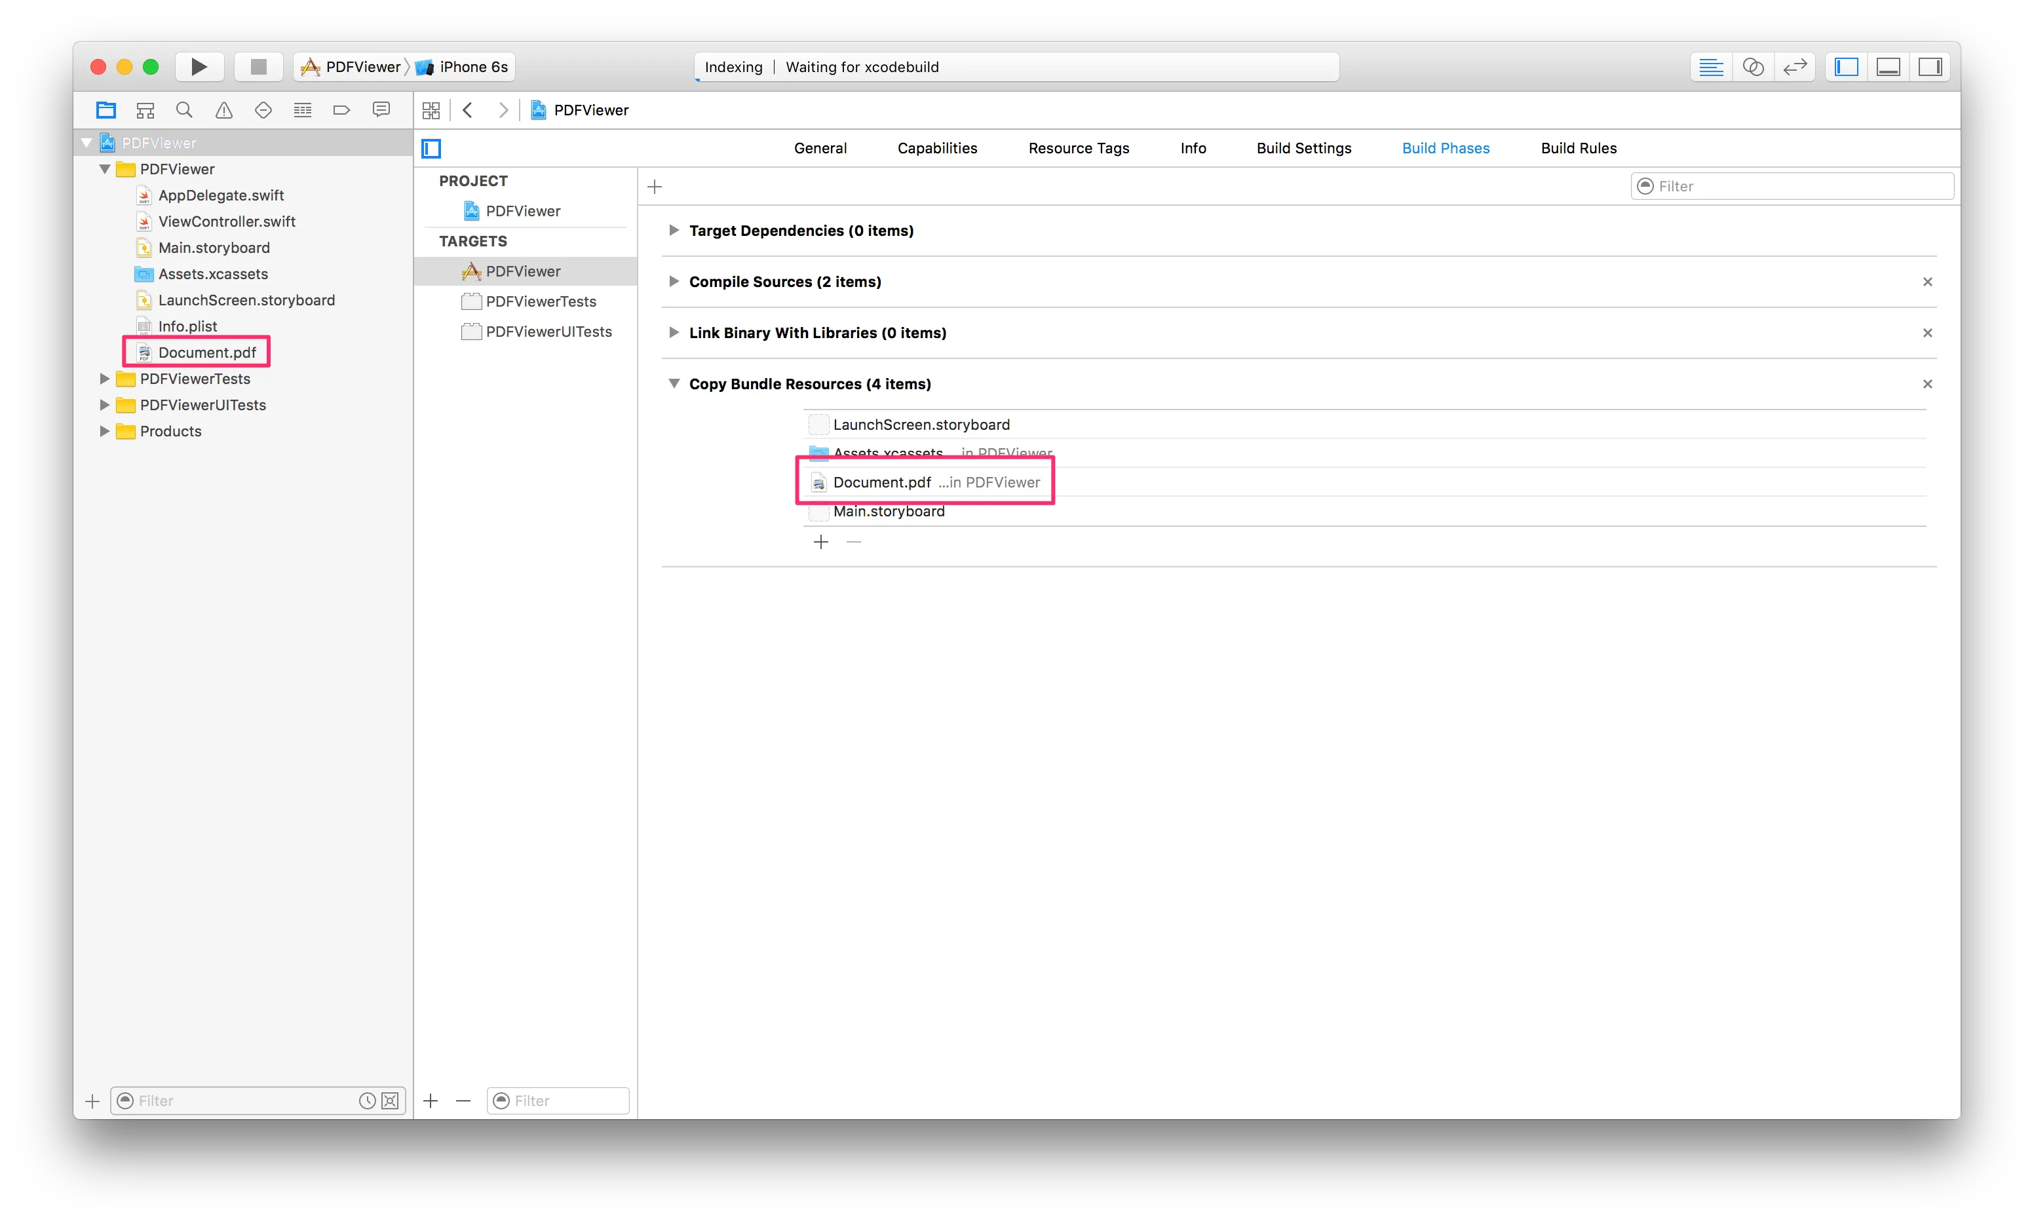This screenshot has height=1224, width=2034.
Task: Select the Issue navigator icon
Action: (223, 109)
